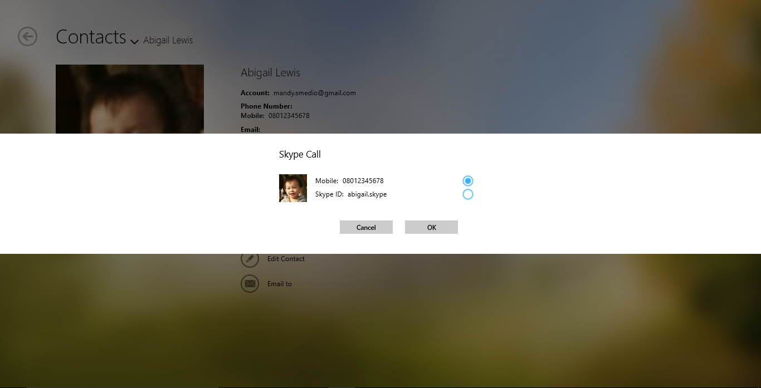Select Abigail Lewis in the header breadcrumb
Image resolution: width=761 pixels, height=388 pixels.
pyautogui.click(x=168, y=41)
